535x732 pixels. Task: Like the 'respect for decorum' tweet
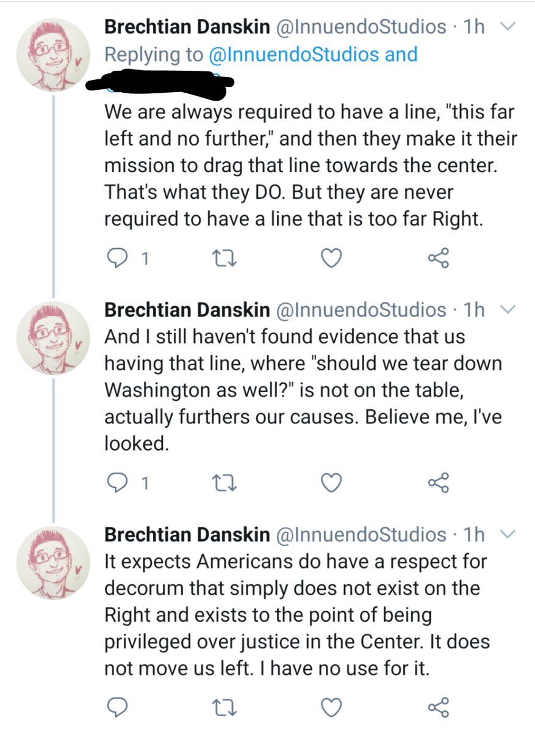[331, 706]
